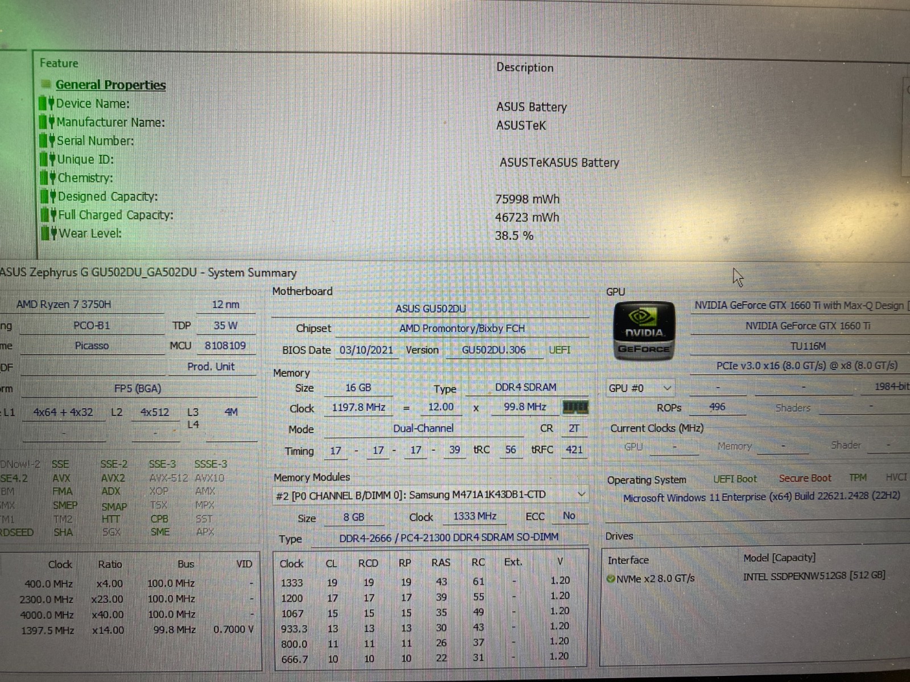
Task: Select General Properties heading link
Action: (110, 85)
